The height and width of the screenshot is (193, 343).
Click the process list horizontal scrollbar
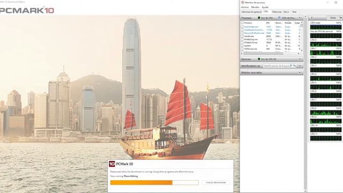coord(270,53)
